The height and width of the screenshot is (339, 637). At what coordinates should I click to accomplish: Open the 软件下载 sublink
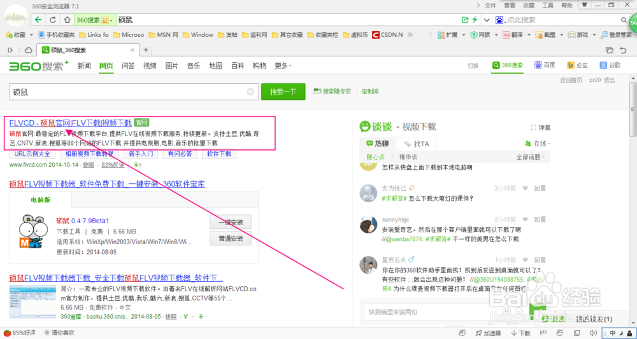(x=219, y=154)
